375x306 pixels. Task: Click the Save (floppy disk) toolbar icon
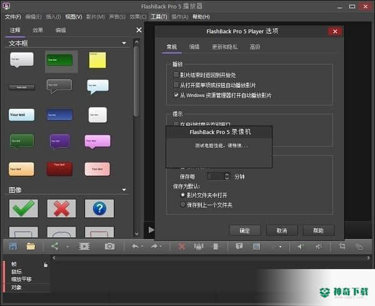(x=13, y=246)
